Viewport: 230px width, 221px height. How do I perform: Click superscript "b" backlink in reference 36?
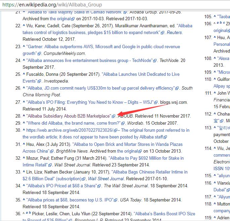[x=31, y=213]
